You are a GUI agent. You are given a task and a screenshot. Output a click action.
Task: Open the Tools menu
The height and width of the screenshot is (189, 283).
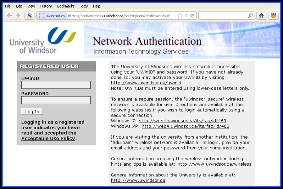[x=84, y=6]
